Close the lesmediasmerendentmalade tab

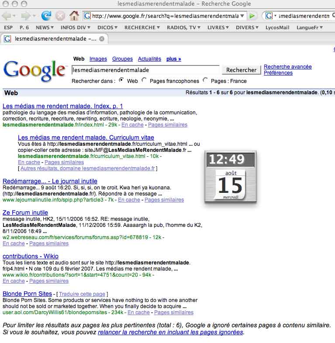click(102, 39)
